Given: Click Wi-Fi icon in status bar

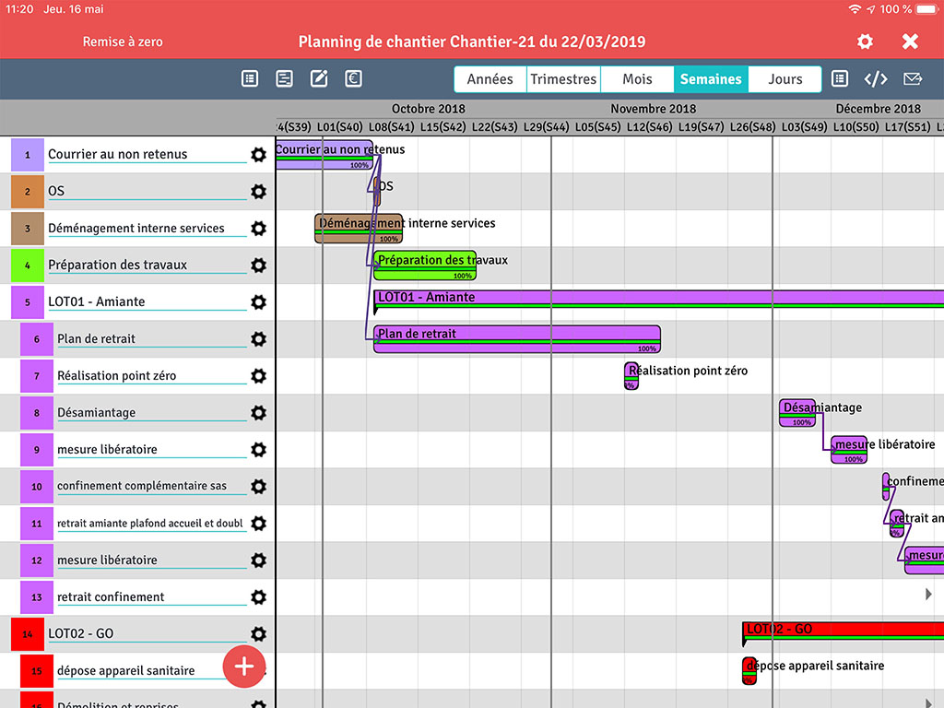Looking at the screenshot, I should coord(855,9).
